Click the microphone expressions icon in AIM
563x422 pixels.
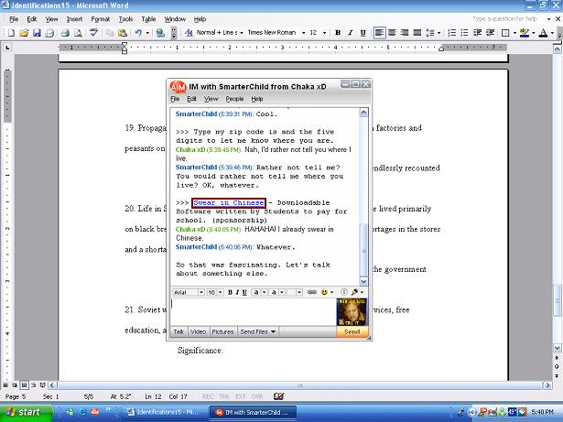click(355, 292)
